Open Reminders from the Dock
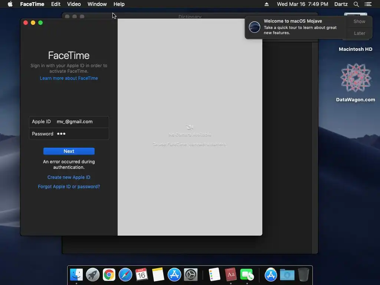The image size is (380, 285). (x=214, y=275)
